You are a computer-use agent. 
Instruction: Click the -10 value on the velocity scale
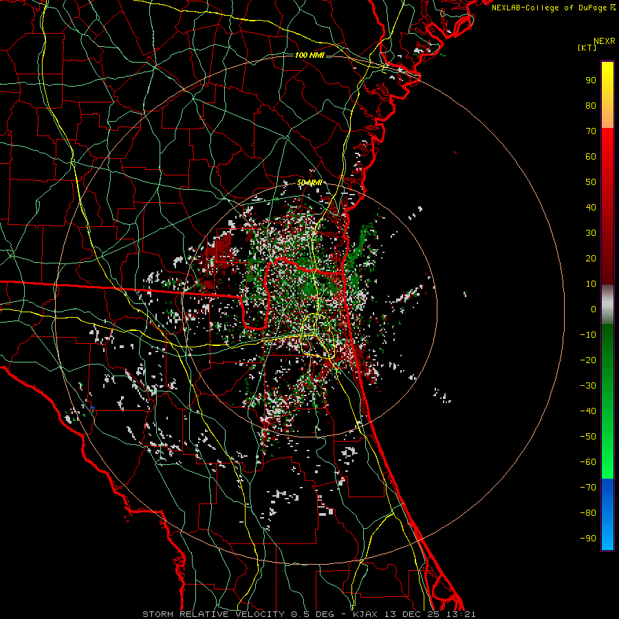tap(588, 335)
